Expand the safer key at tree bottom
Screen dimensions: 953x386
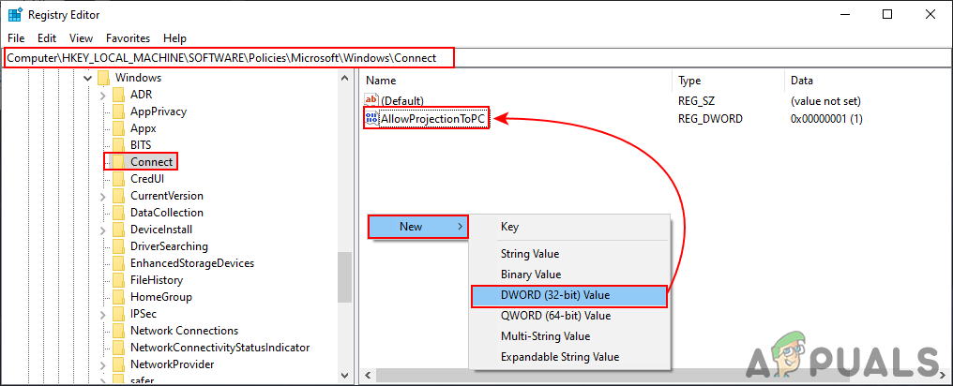(103, 380)
